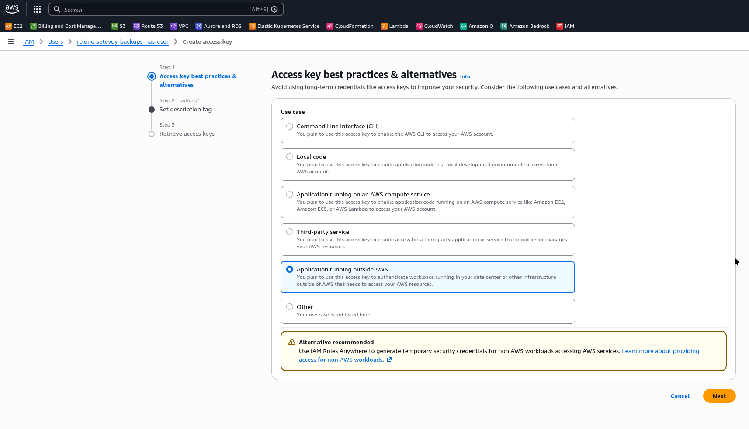Toggle the side navigation hamburger menu
Screen dimensions: 749x429
(x=11, y=41)
